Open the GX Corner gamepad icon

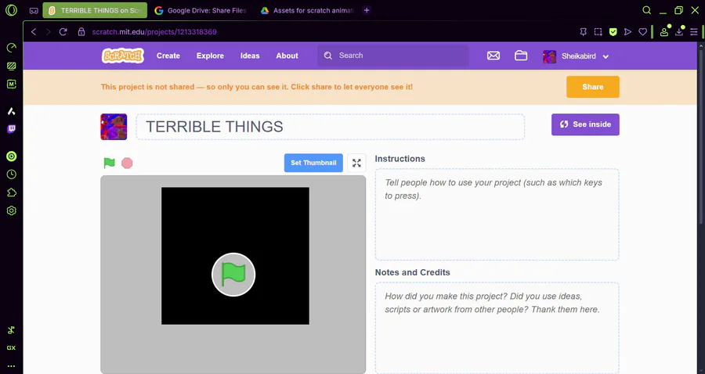(x=34, y=11)
